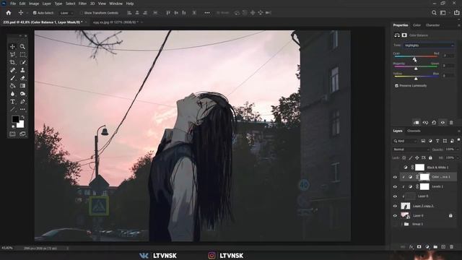
Task: Click the foreground black color swatch
Action: tap(15, 119)
